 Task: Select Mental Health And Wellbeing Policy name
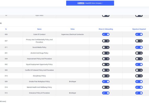click(39, 87)
